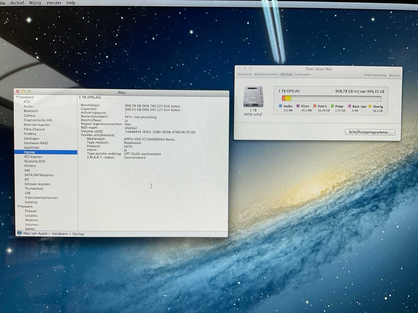Click the storage usage bar
The height and width of the screenshot is (313, 418).
(x=331, y=99)
